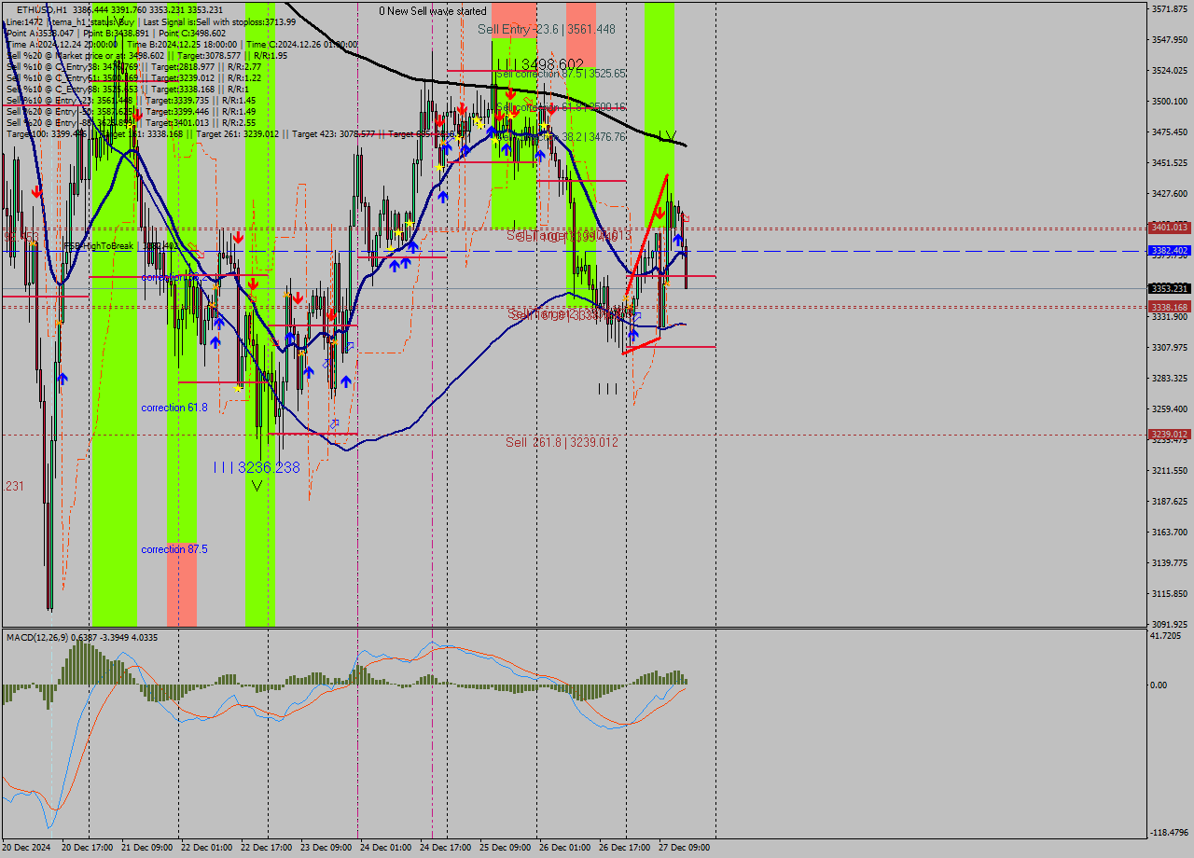The height and width of the screenshot is (858, 1194).
Task: Click the 3500.100 price scale value
Action: [1169, 102]
